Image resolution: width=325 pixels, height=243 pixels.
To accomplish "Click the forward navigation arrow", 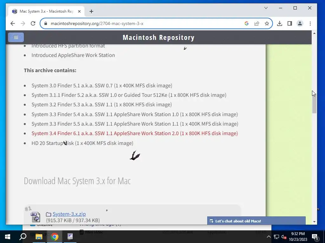I will [23, 23].
